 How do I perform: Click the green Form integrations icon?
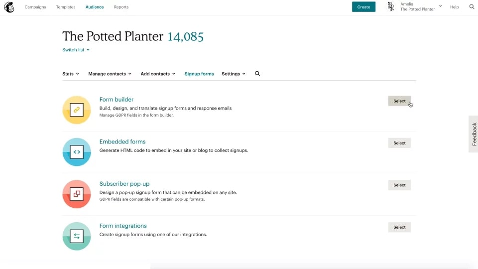point(77,236)
